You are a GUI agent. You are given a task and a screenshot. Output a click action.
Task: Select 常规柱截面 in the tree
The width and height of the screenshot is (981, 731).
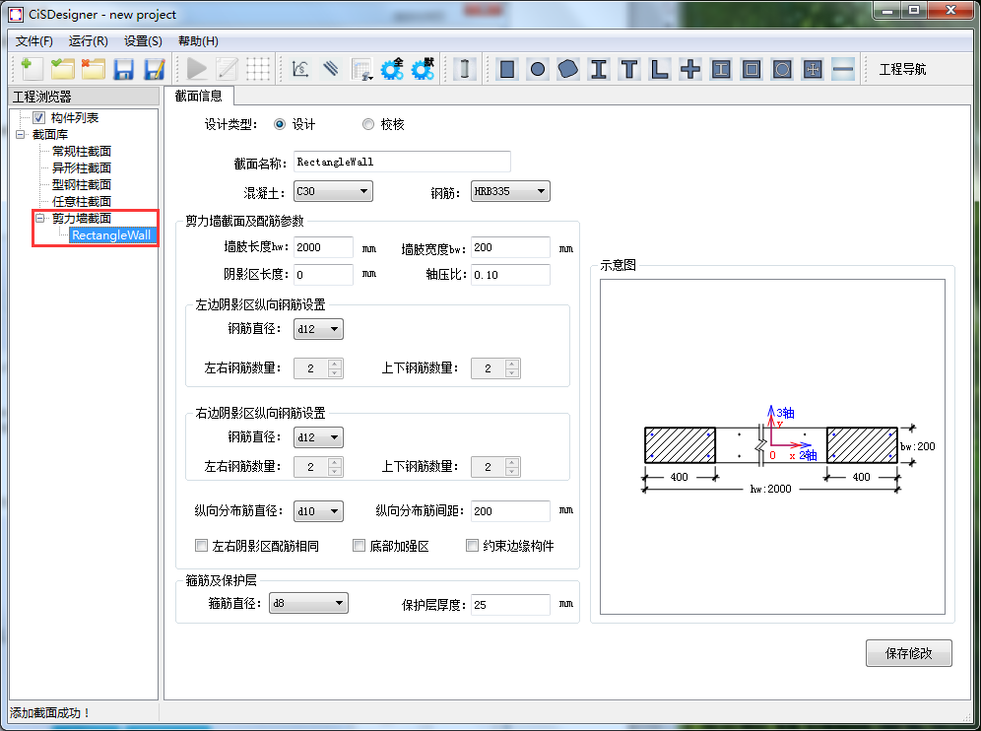tap(82, 151)
